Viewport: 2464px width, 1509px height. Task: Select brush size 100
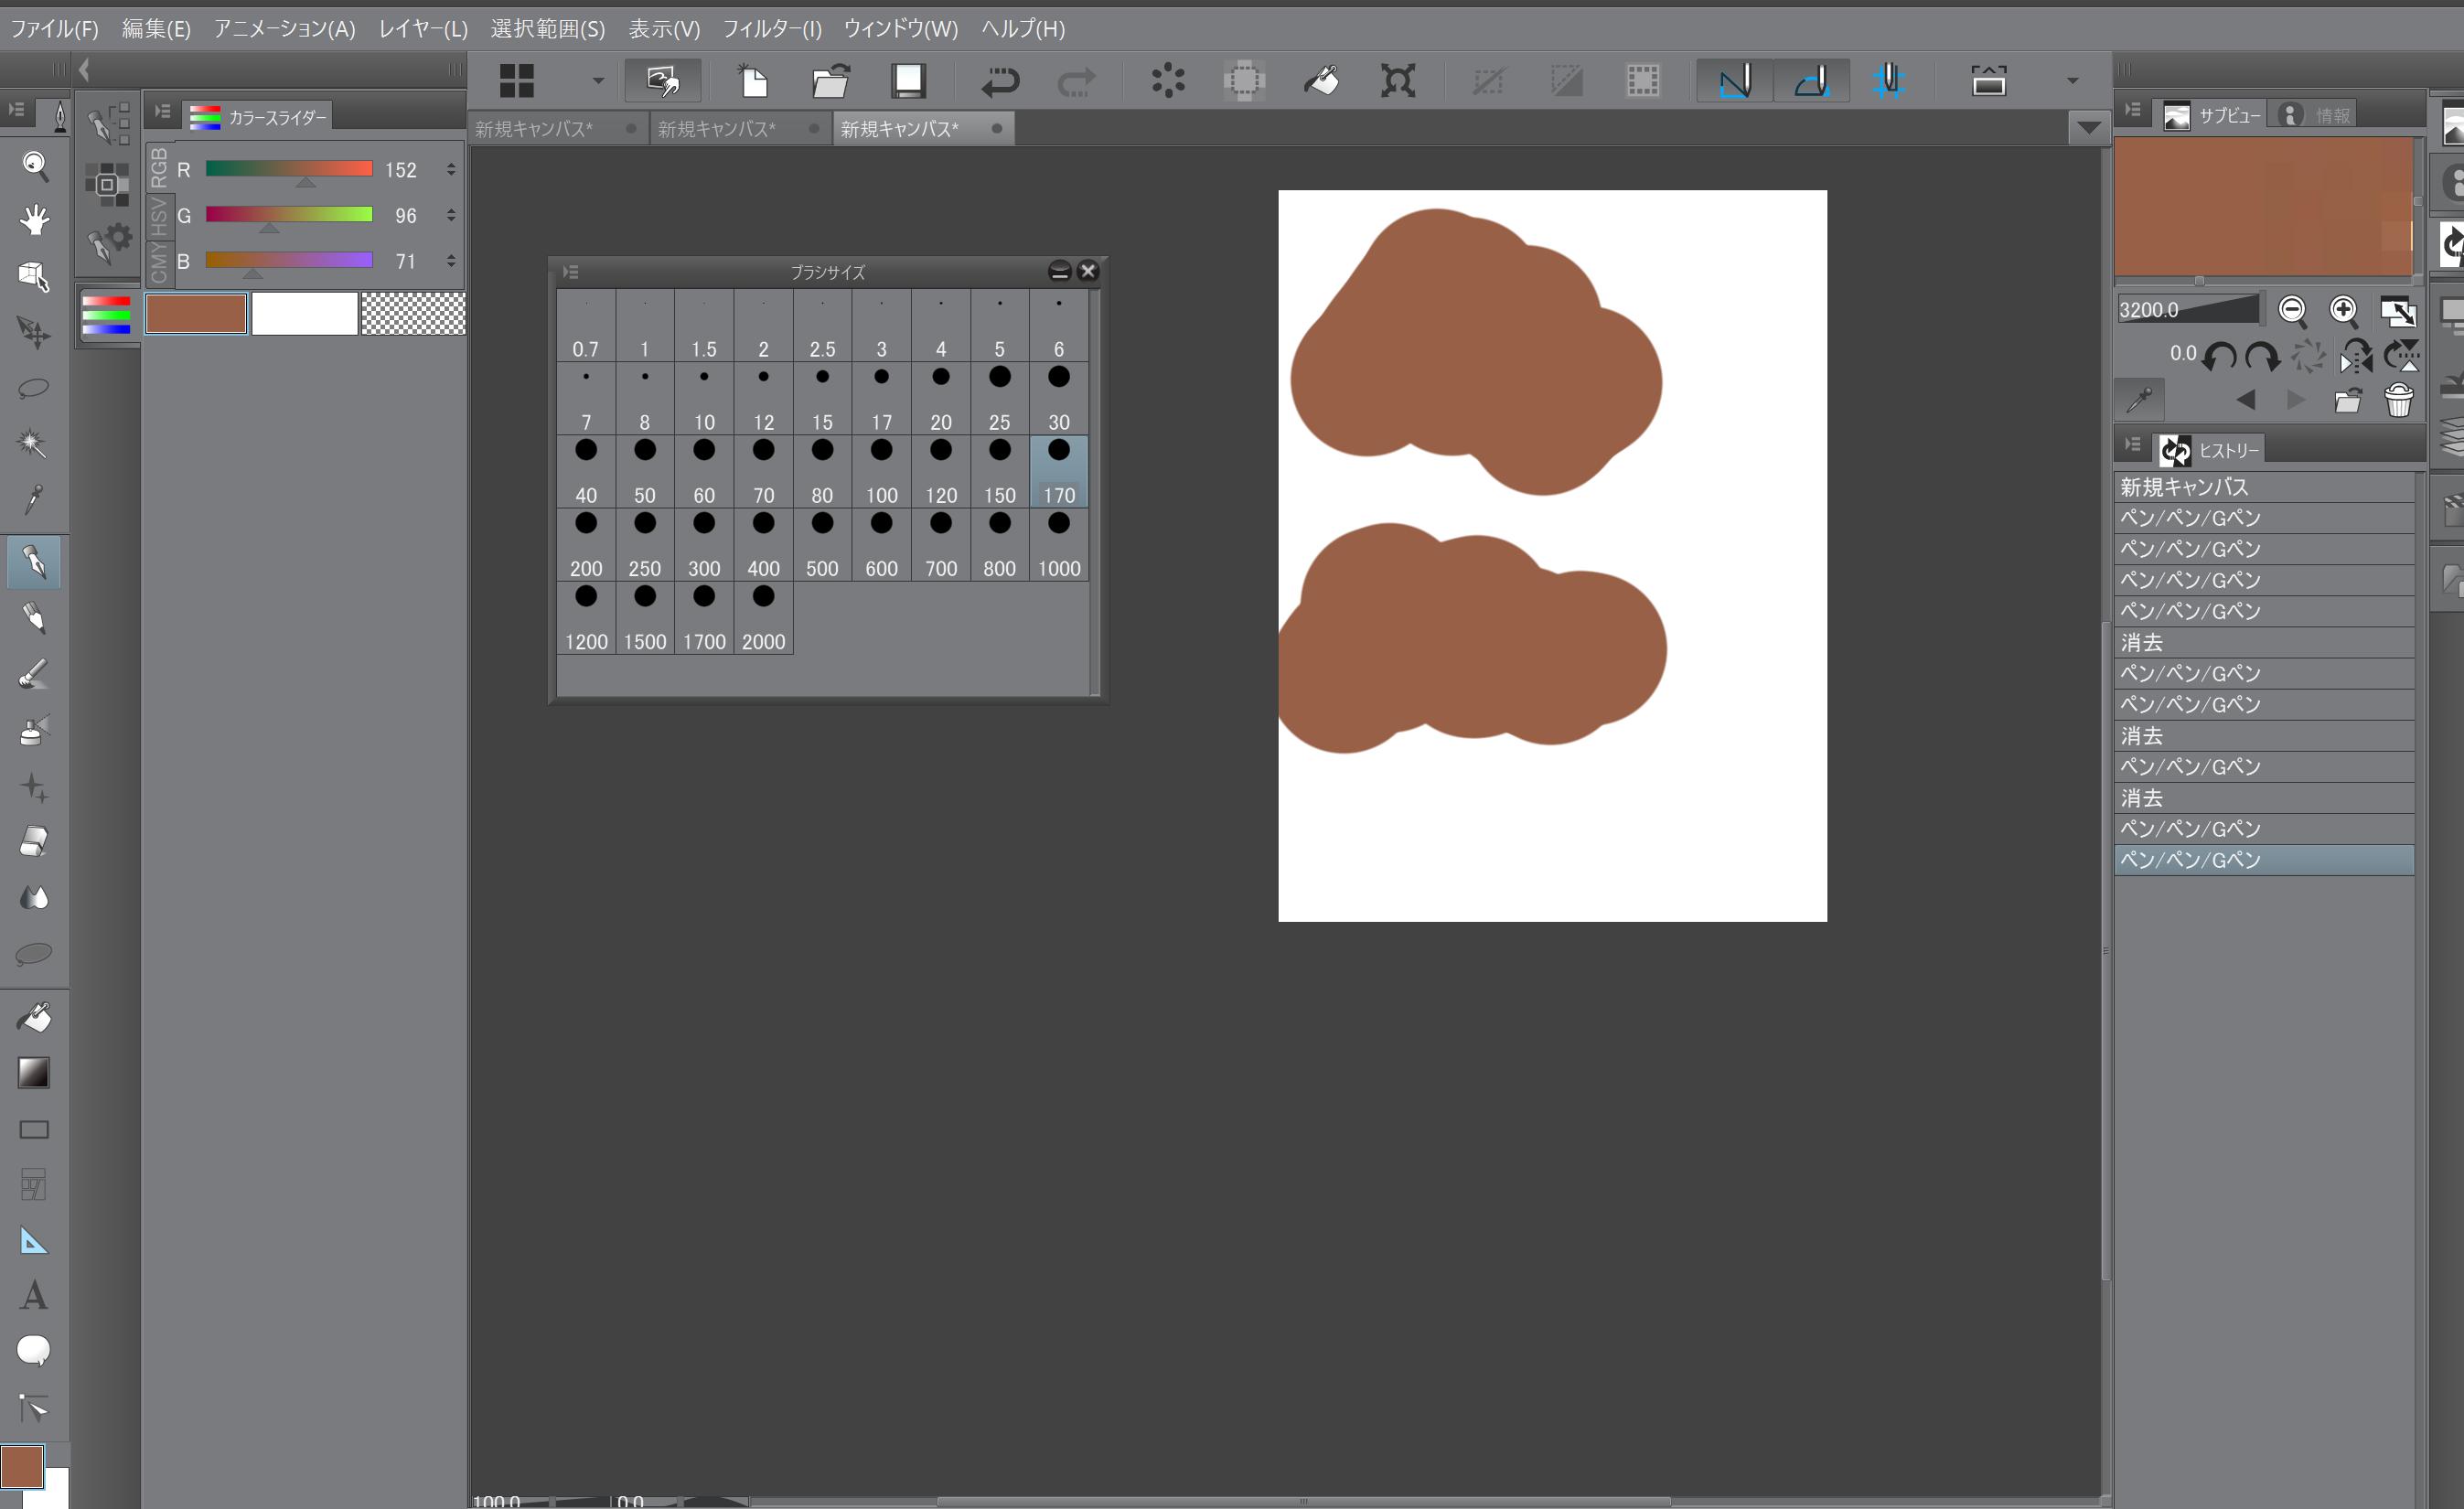pyautogui.click(x=881, y=471)
